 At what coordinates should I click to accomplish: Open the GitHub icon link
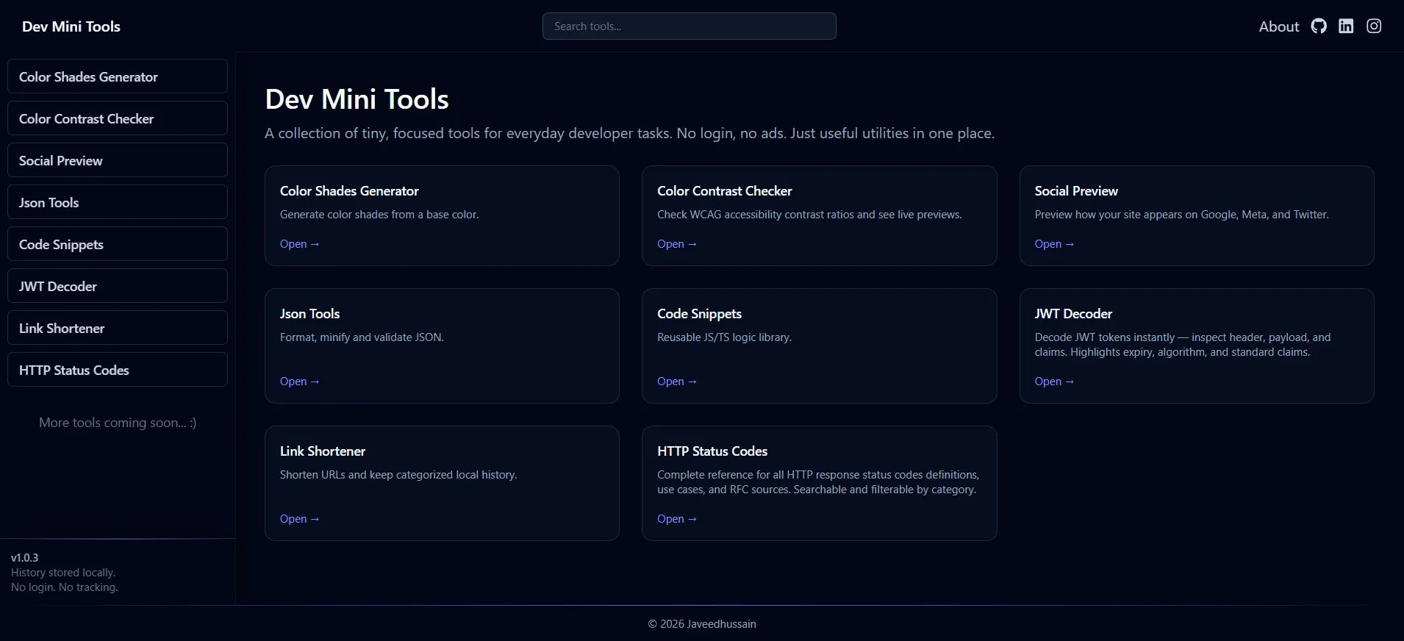point(1319,26)
